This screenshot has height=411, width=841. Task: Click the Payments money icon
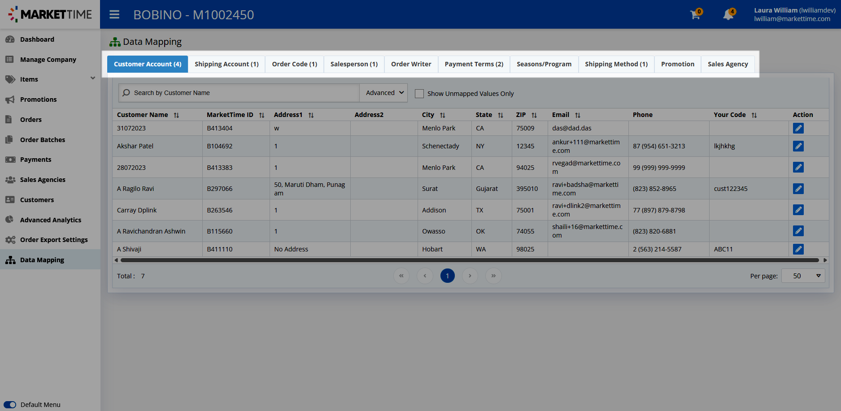[x=10, y=160]
